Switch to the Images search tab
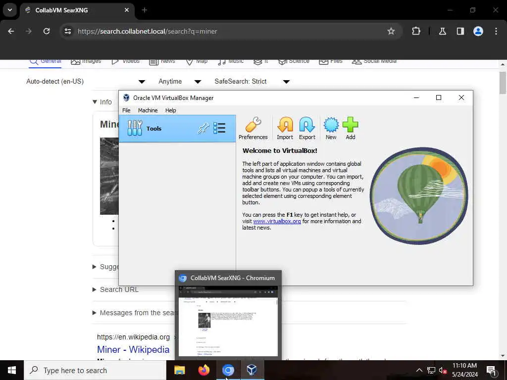Screen dimensions: 507x380 [86, 61]
